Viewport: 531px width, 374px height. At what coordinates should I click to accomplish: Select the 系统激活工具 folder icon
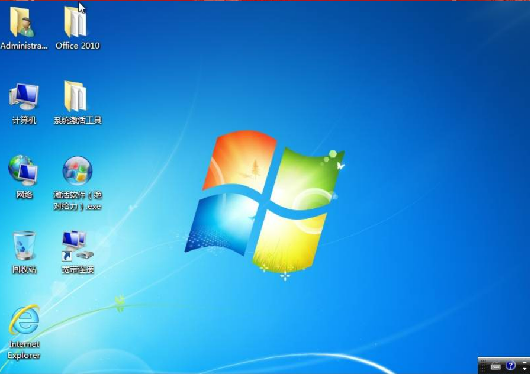point(76,97)
